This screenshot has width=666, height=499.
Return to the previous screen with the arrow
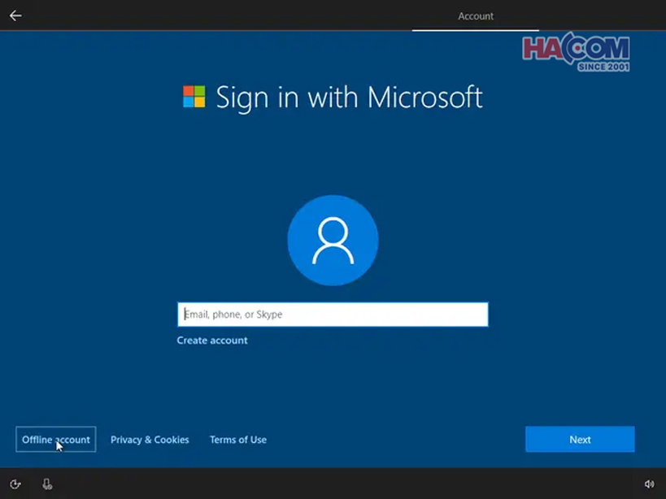15,15
